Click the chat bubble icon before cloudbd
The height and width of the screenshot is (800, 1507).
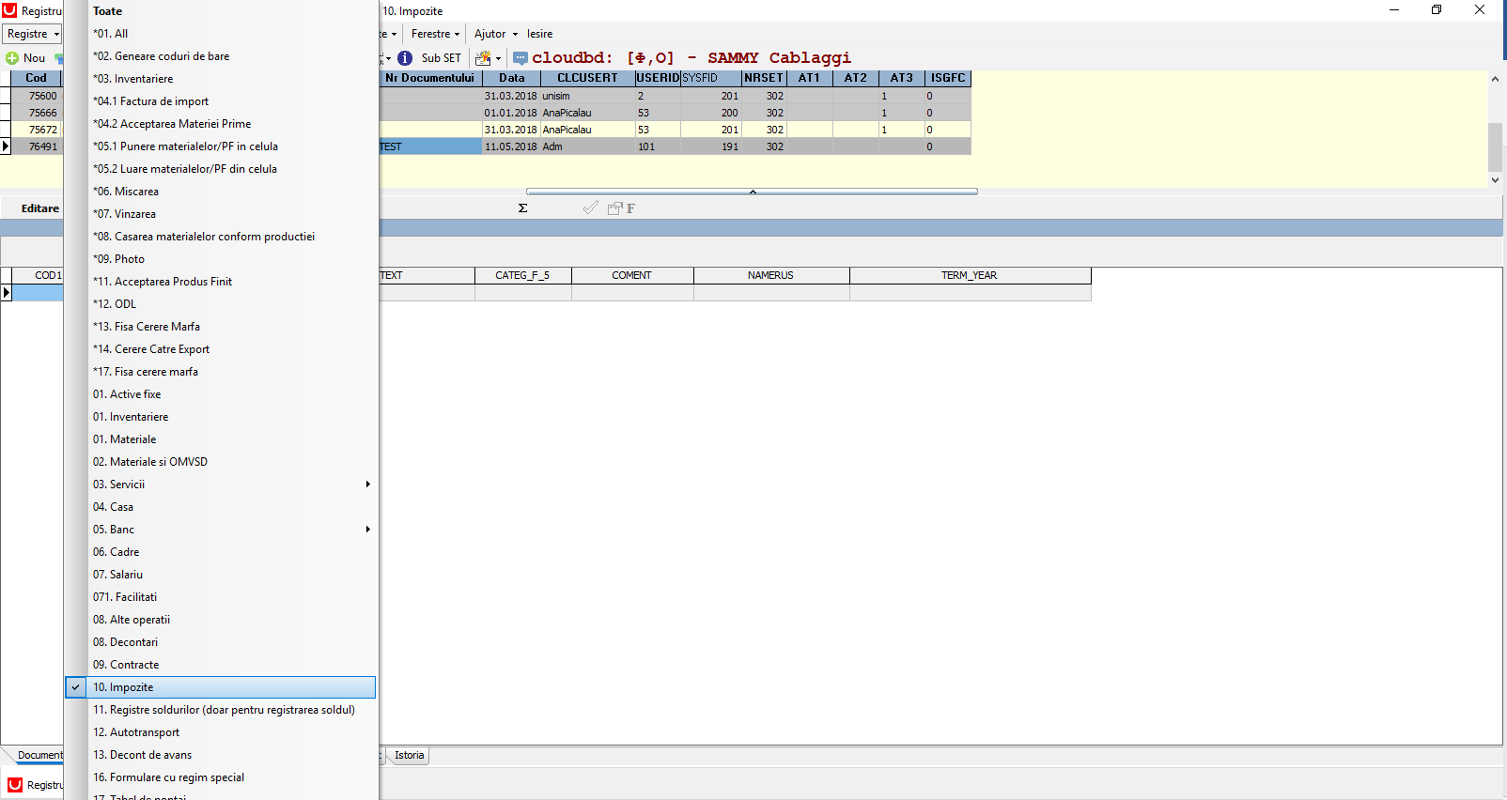pos(520,58)
